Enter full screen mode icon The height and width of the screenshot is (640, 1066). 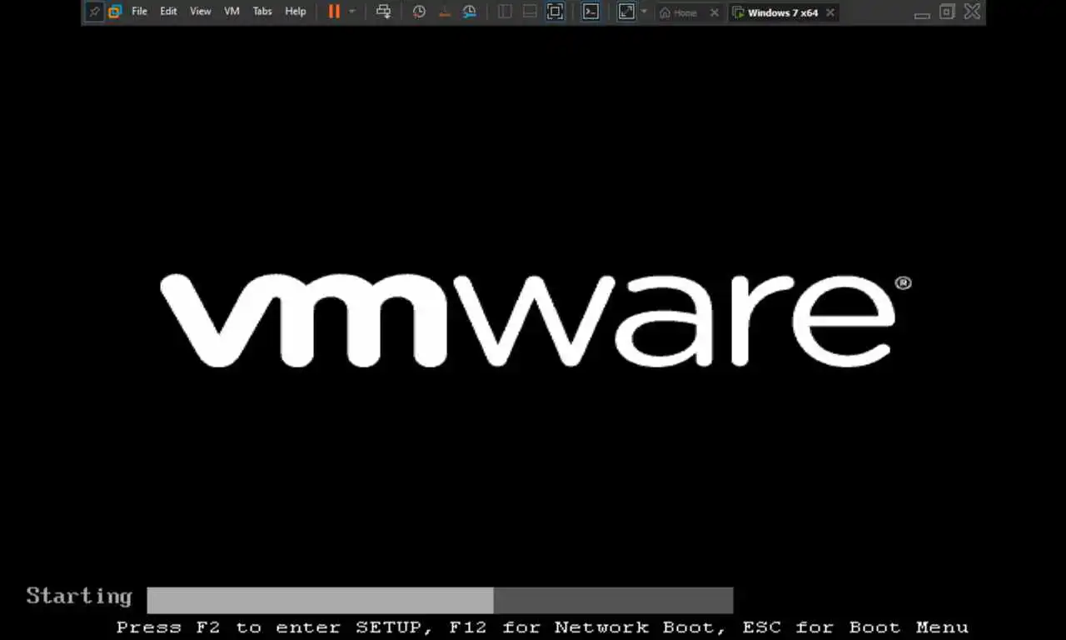[555, 12]
